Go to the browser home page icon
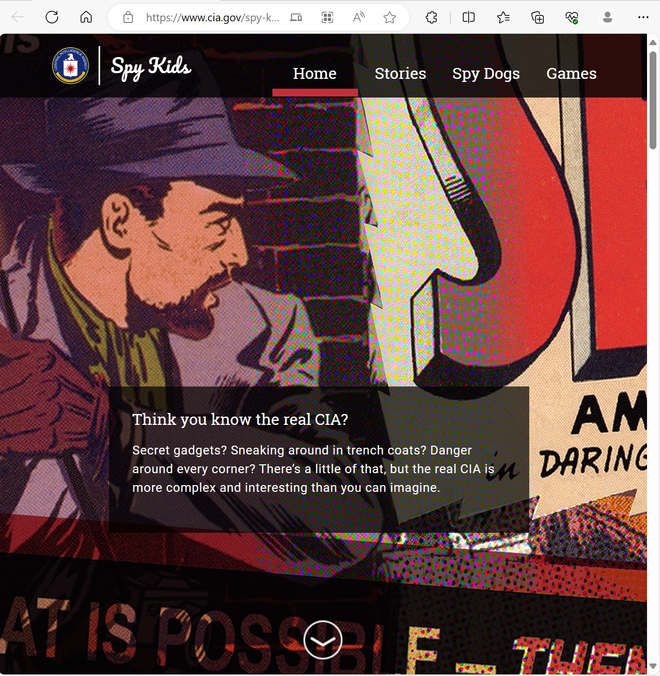This screenshot has height=676, width=660. [x=86, y=18]
